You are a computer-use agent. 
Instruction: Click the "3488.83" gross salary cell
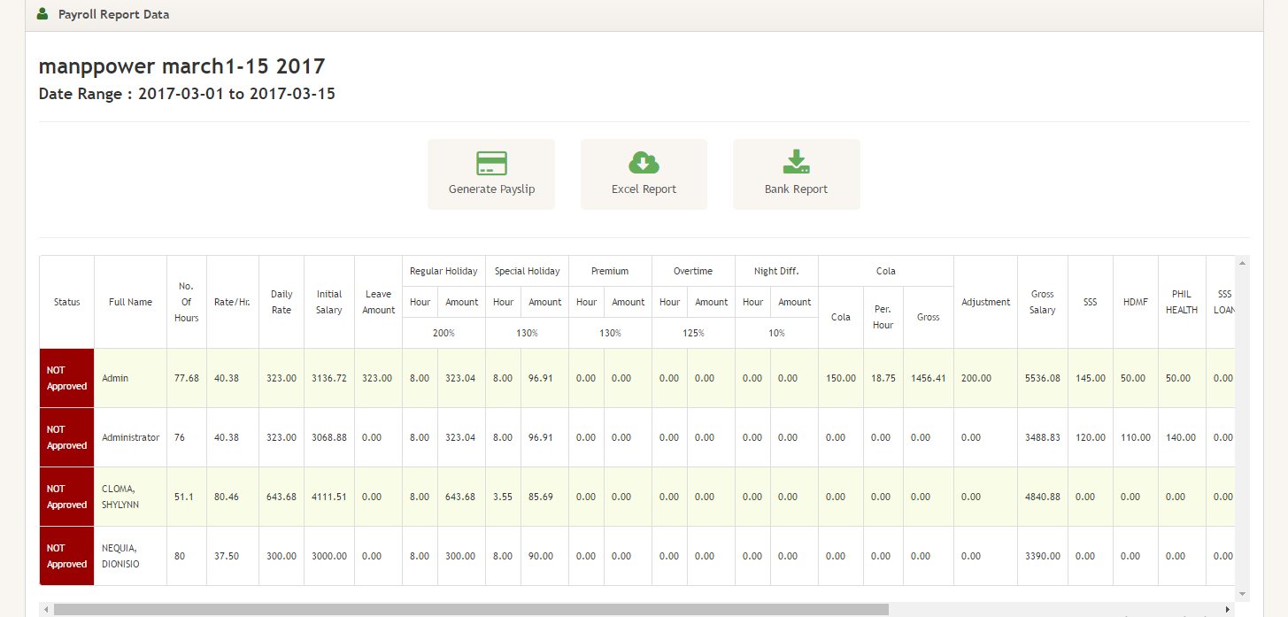point(1043,437)
